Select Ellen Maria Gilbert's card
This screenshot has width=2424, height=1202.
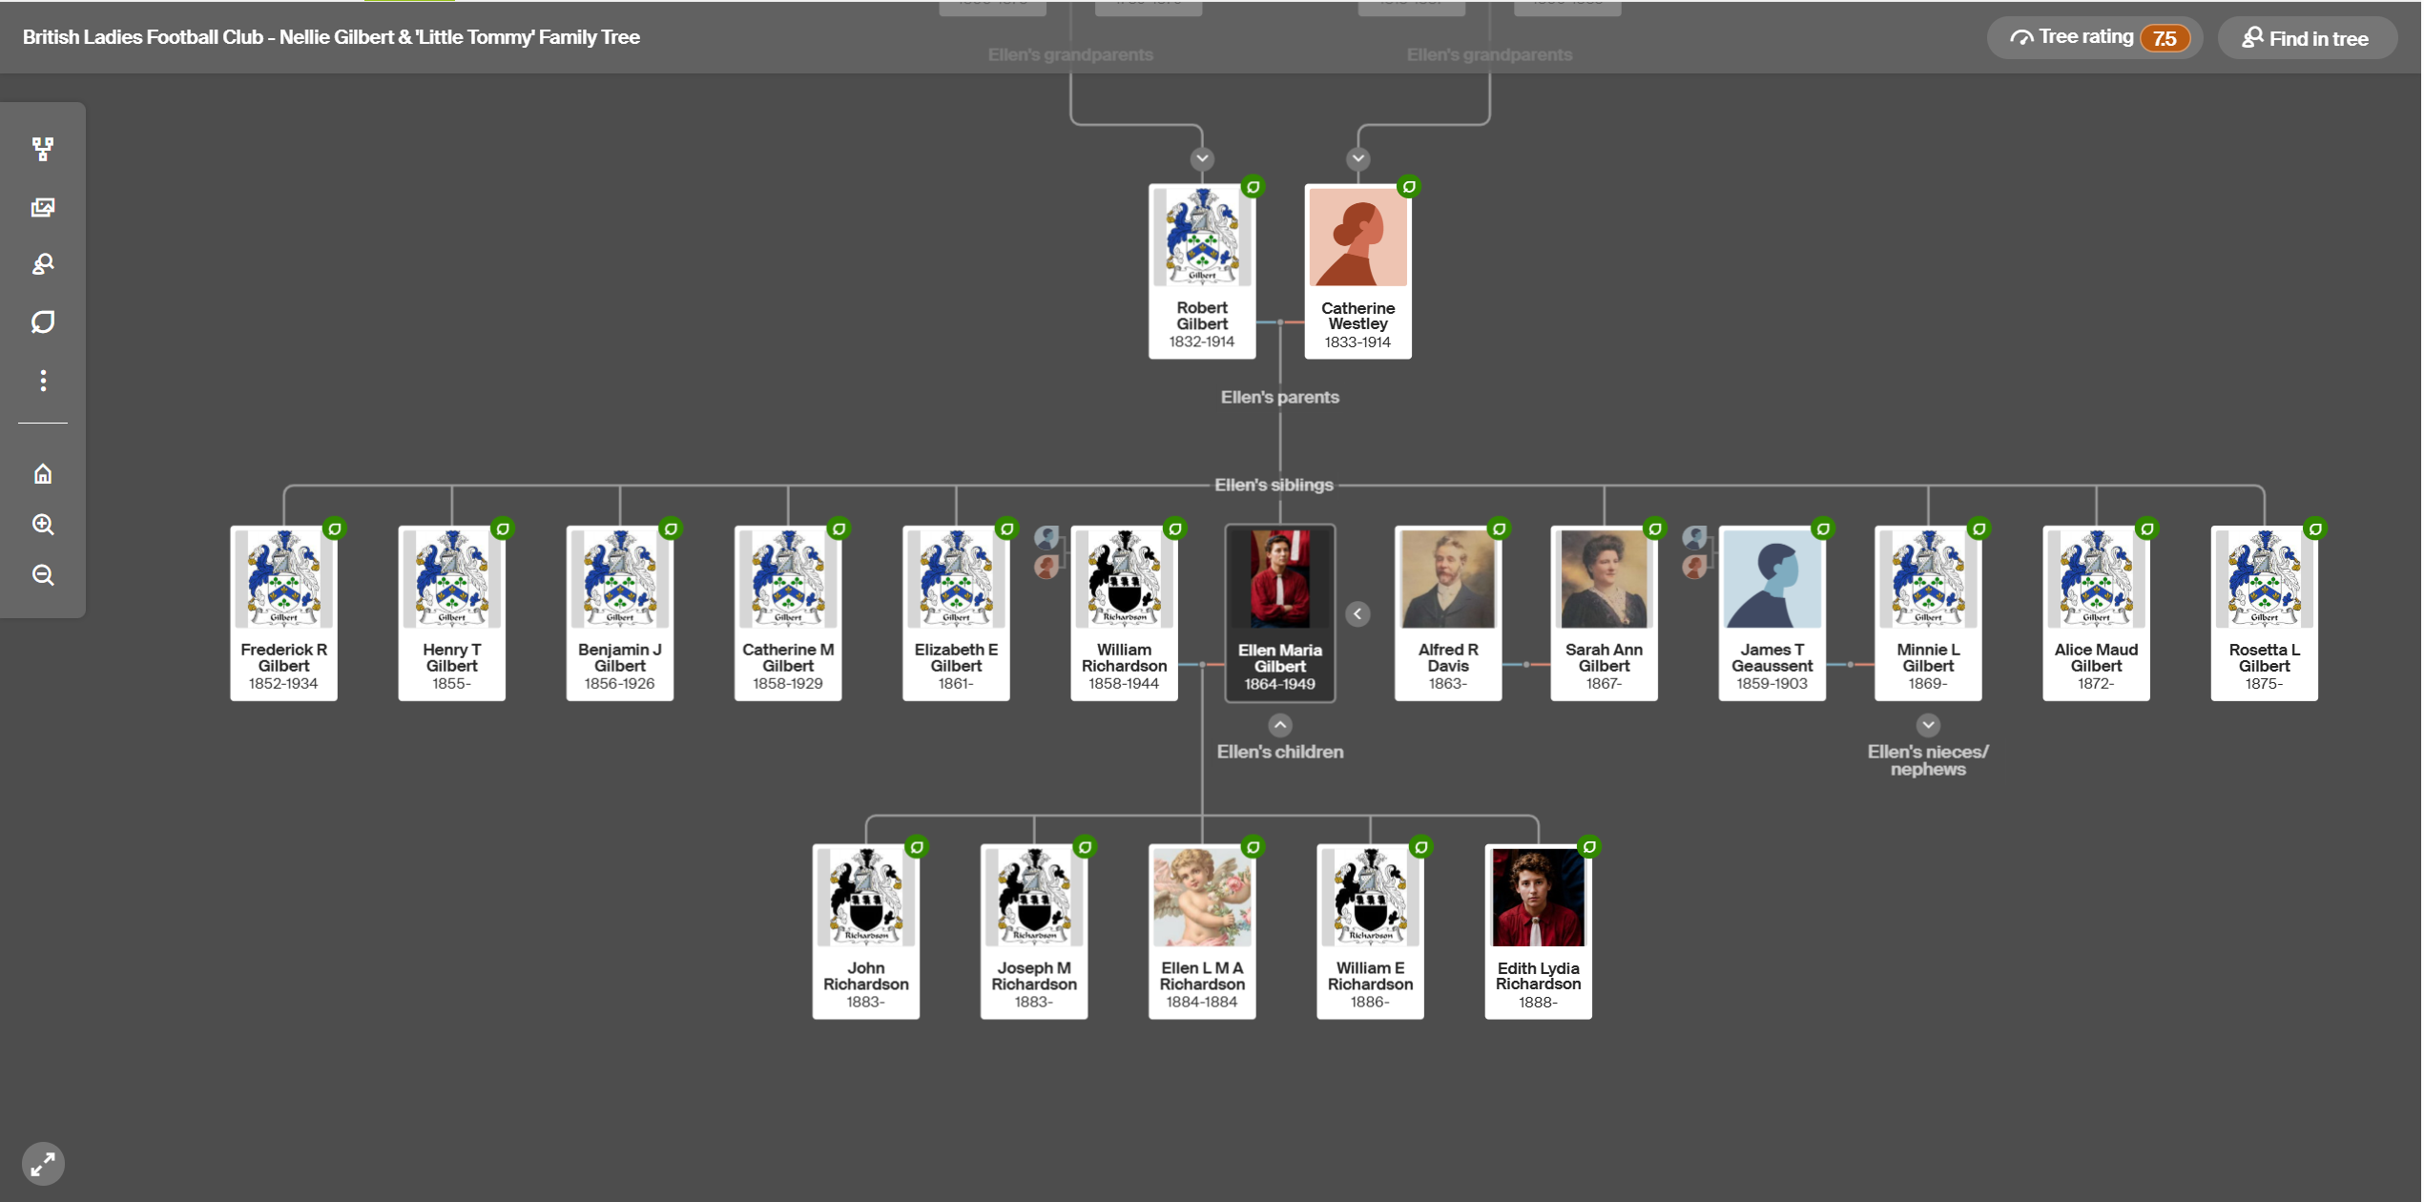click(1280, 613)
